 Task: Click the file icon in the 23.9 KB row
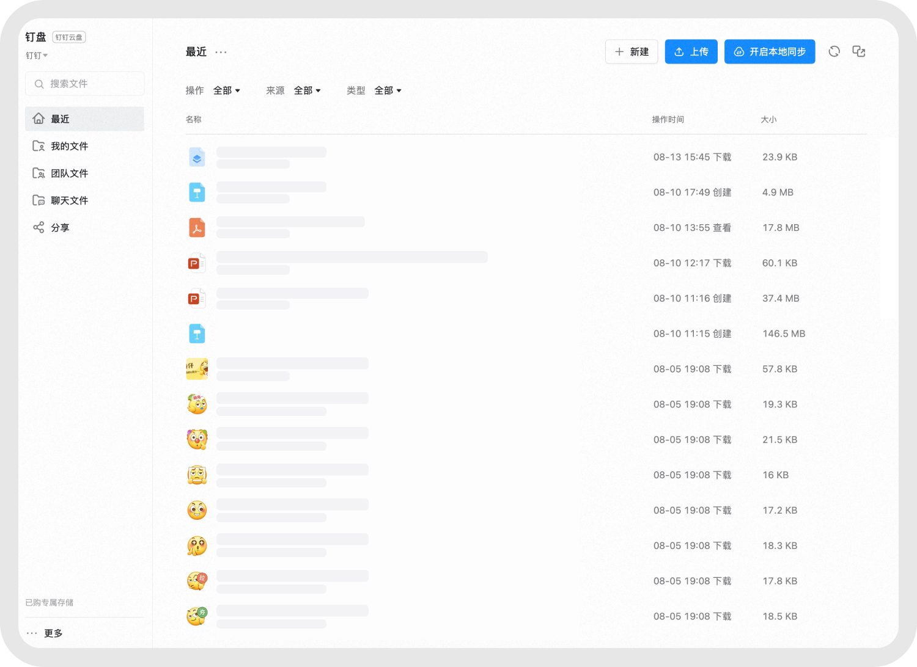(197, 158)
